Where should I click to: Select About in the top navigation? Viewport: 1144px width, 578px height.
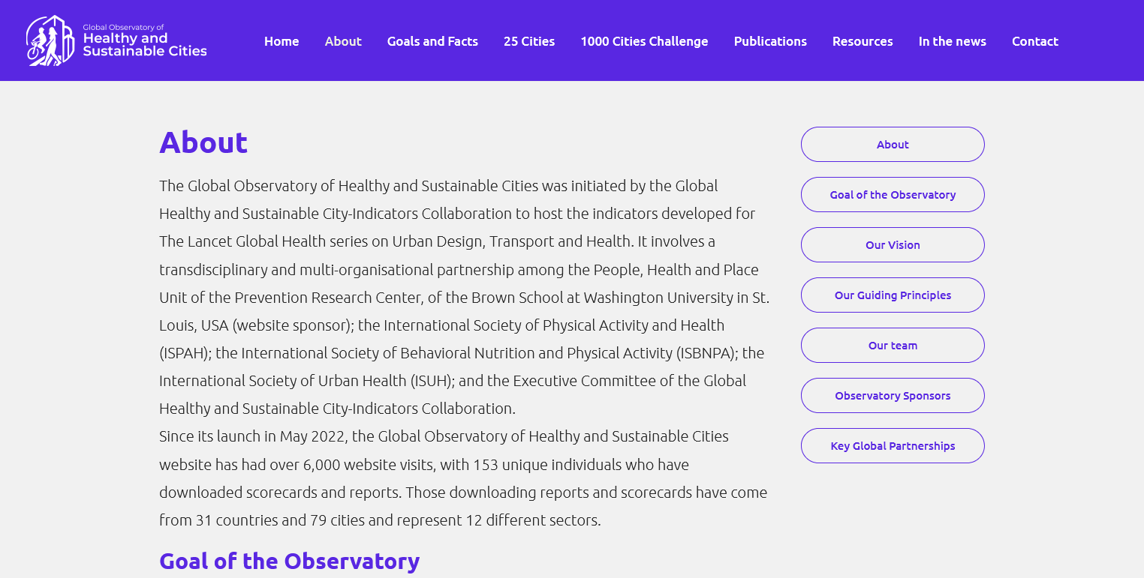tap(343, 41)
